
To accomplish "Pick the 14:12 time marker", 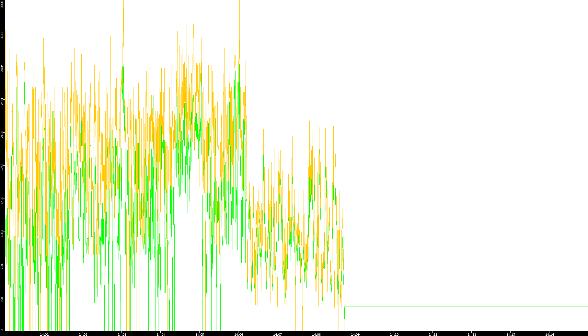I will tap(472, 334).
